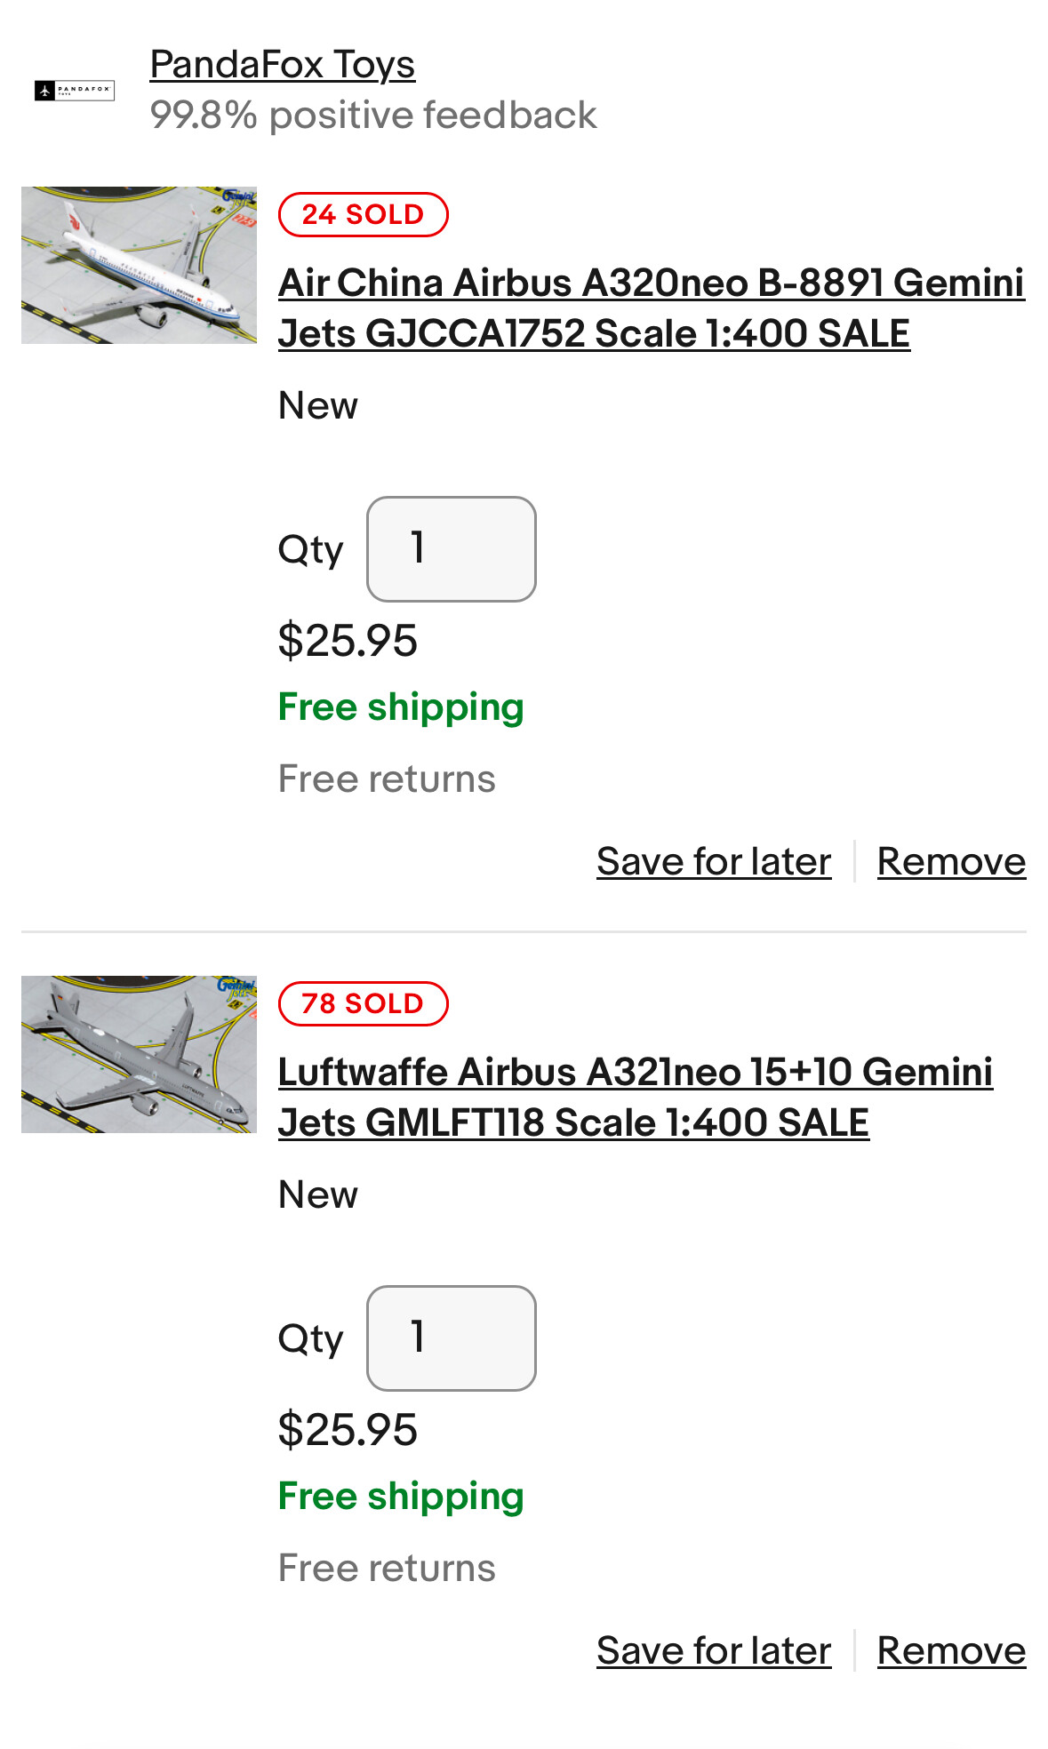Click Free returns under Air China item
Screen dimensions: 1048x1749
pyautogui.click(x=387, y=779)
